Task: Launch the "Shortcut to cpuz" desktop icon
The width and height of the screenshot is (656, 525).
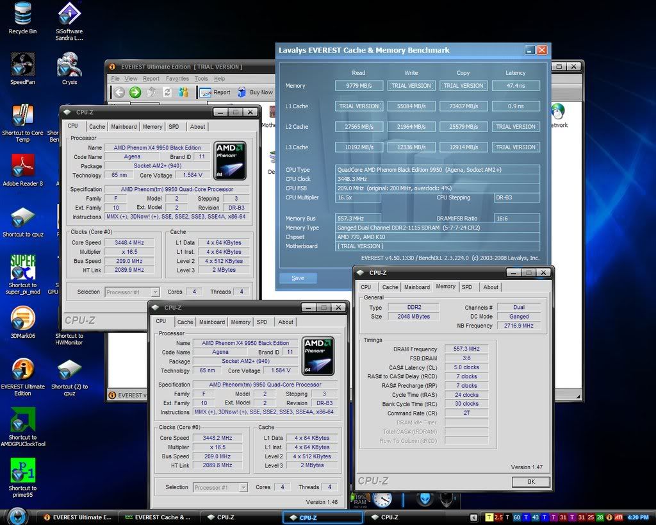Action: tap(22, 222)
